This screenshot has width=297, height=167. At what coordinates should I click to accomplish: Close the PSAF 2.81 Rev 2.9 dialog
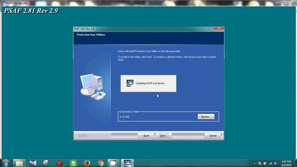(x=219, y=28)
